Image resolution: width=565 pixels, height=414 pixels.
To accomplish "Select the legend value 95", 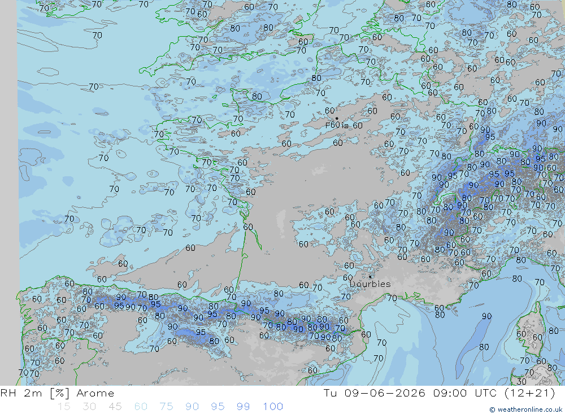I will click(x=218, y=407).
